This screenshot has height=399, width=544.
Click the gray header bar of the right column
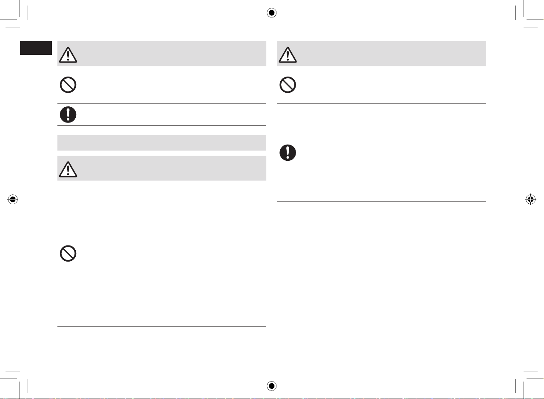[x=382, y=54]
